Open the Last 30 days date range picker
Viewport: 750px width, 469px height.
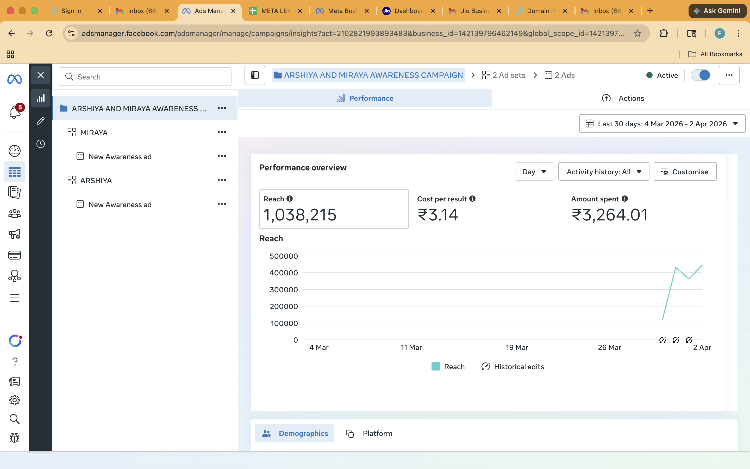[x=662, y=124]
